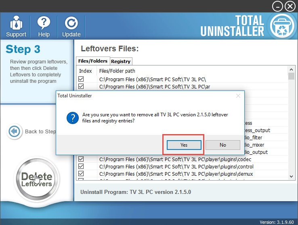Click the Uninstall Program TV 3L PC text
The width and height of the screenshot is (298, 225).
[136, 192]
